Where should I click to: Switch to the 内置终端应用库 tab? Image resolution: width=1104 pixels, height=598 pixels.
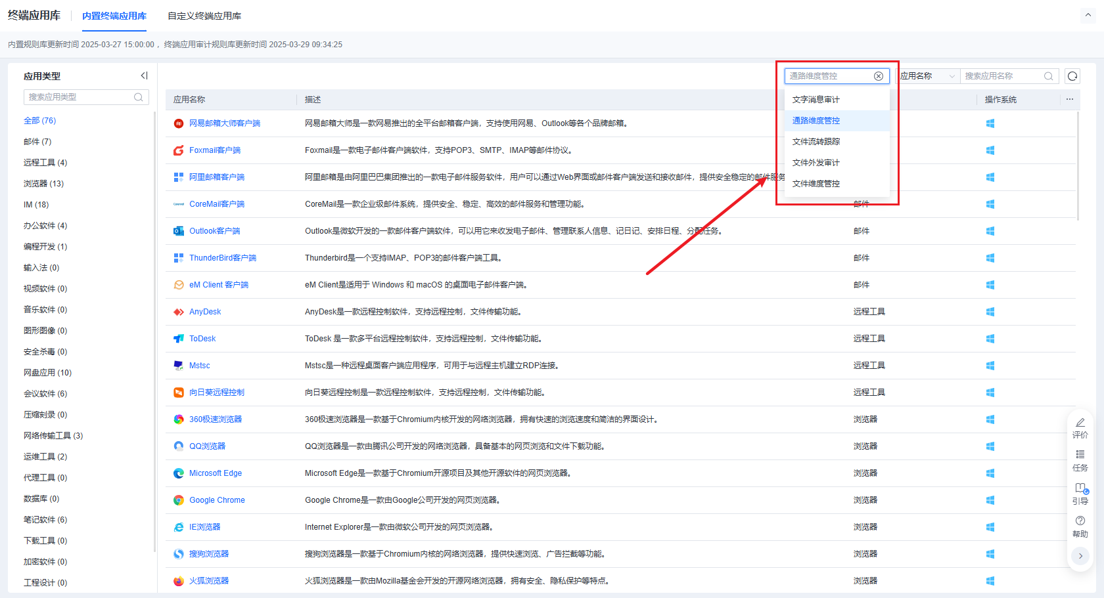pyautogui.click(x=114, y=16)
